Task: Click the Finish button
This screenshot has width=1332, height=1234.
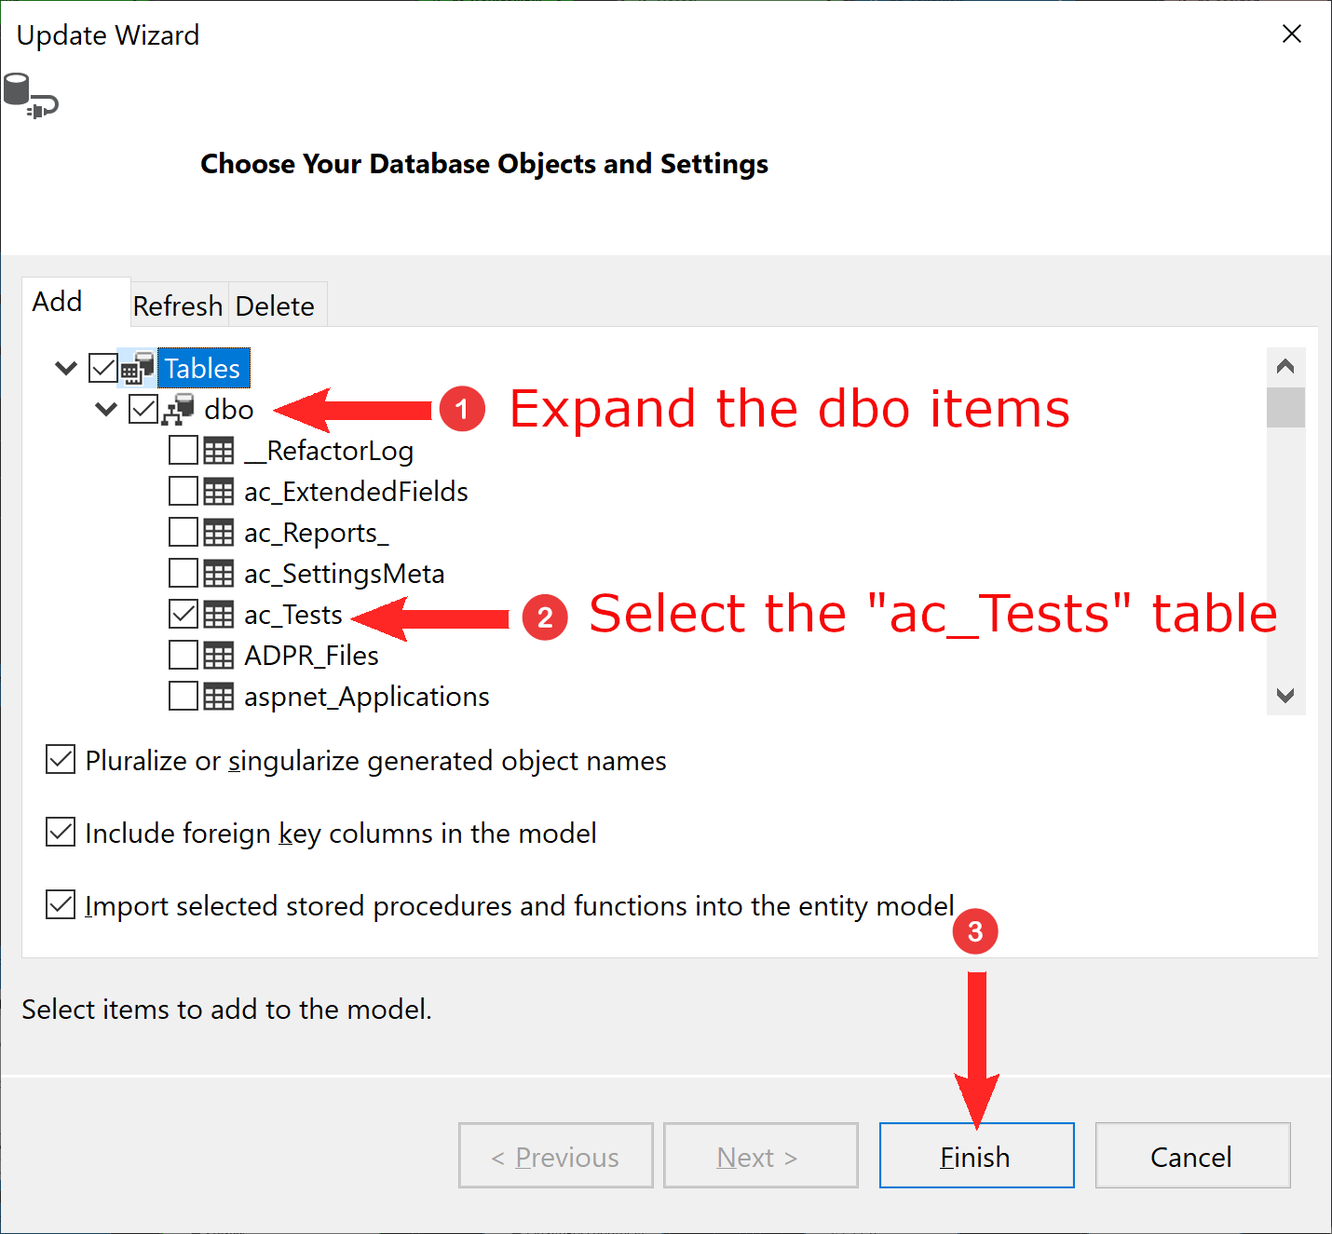Action: pyautogui.click(x=976, y=1156)
